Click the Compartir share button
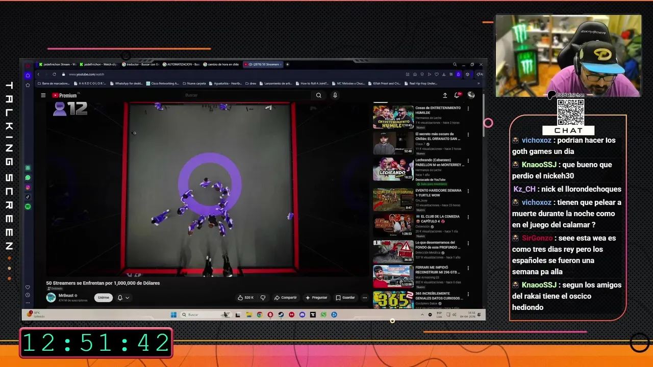The width and height of the screenshot is (653, 367). click(285, 298)
